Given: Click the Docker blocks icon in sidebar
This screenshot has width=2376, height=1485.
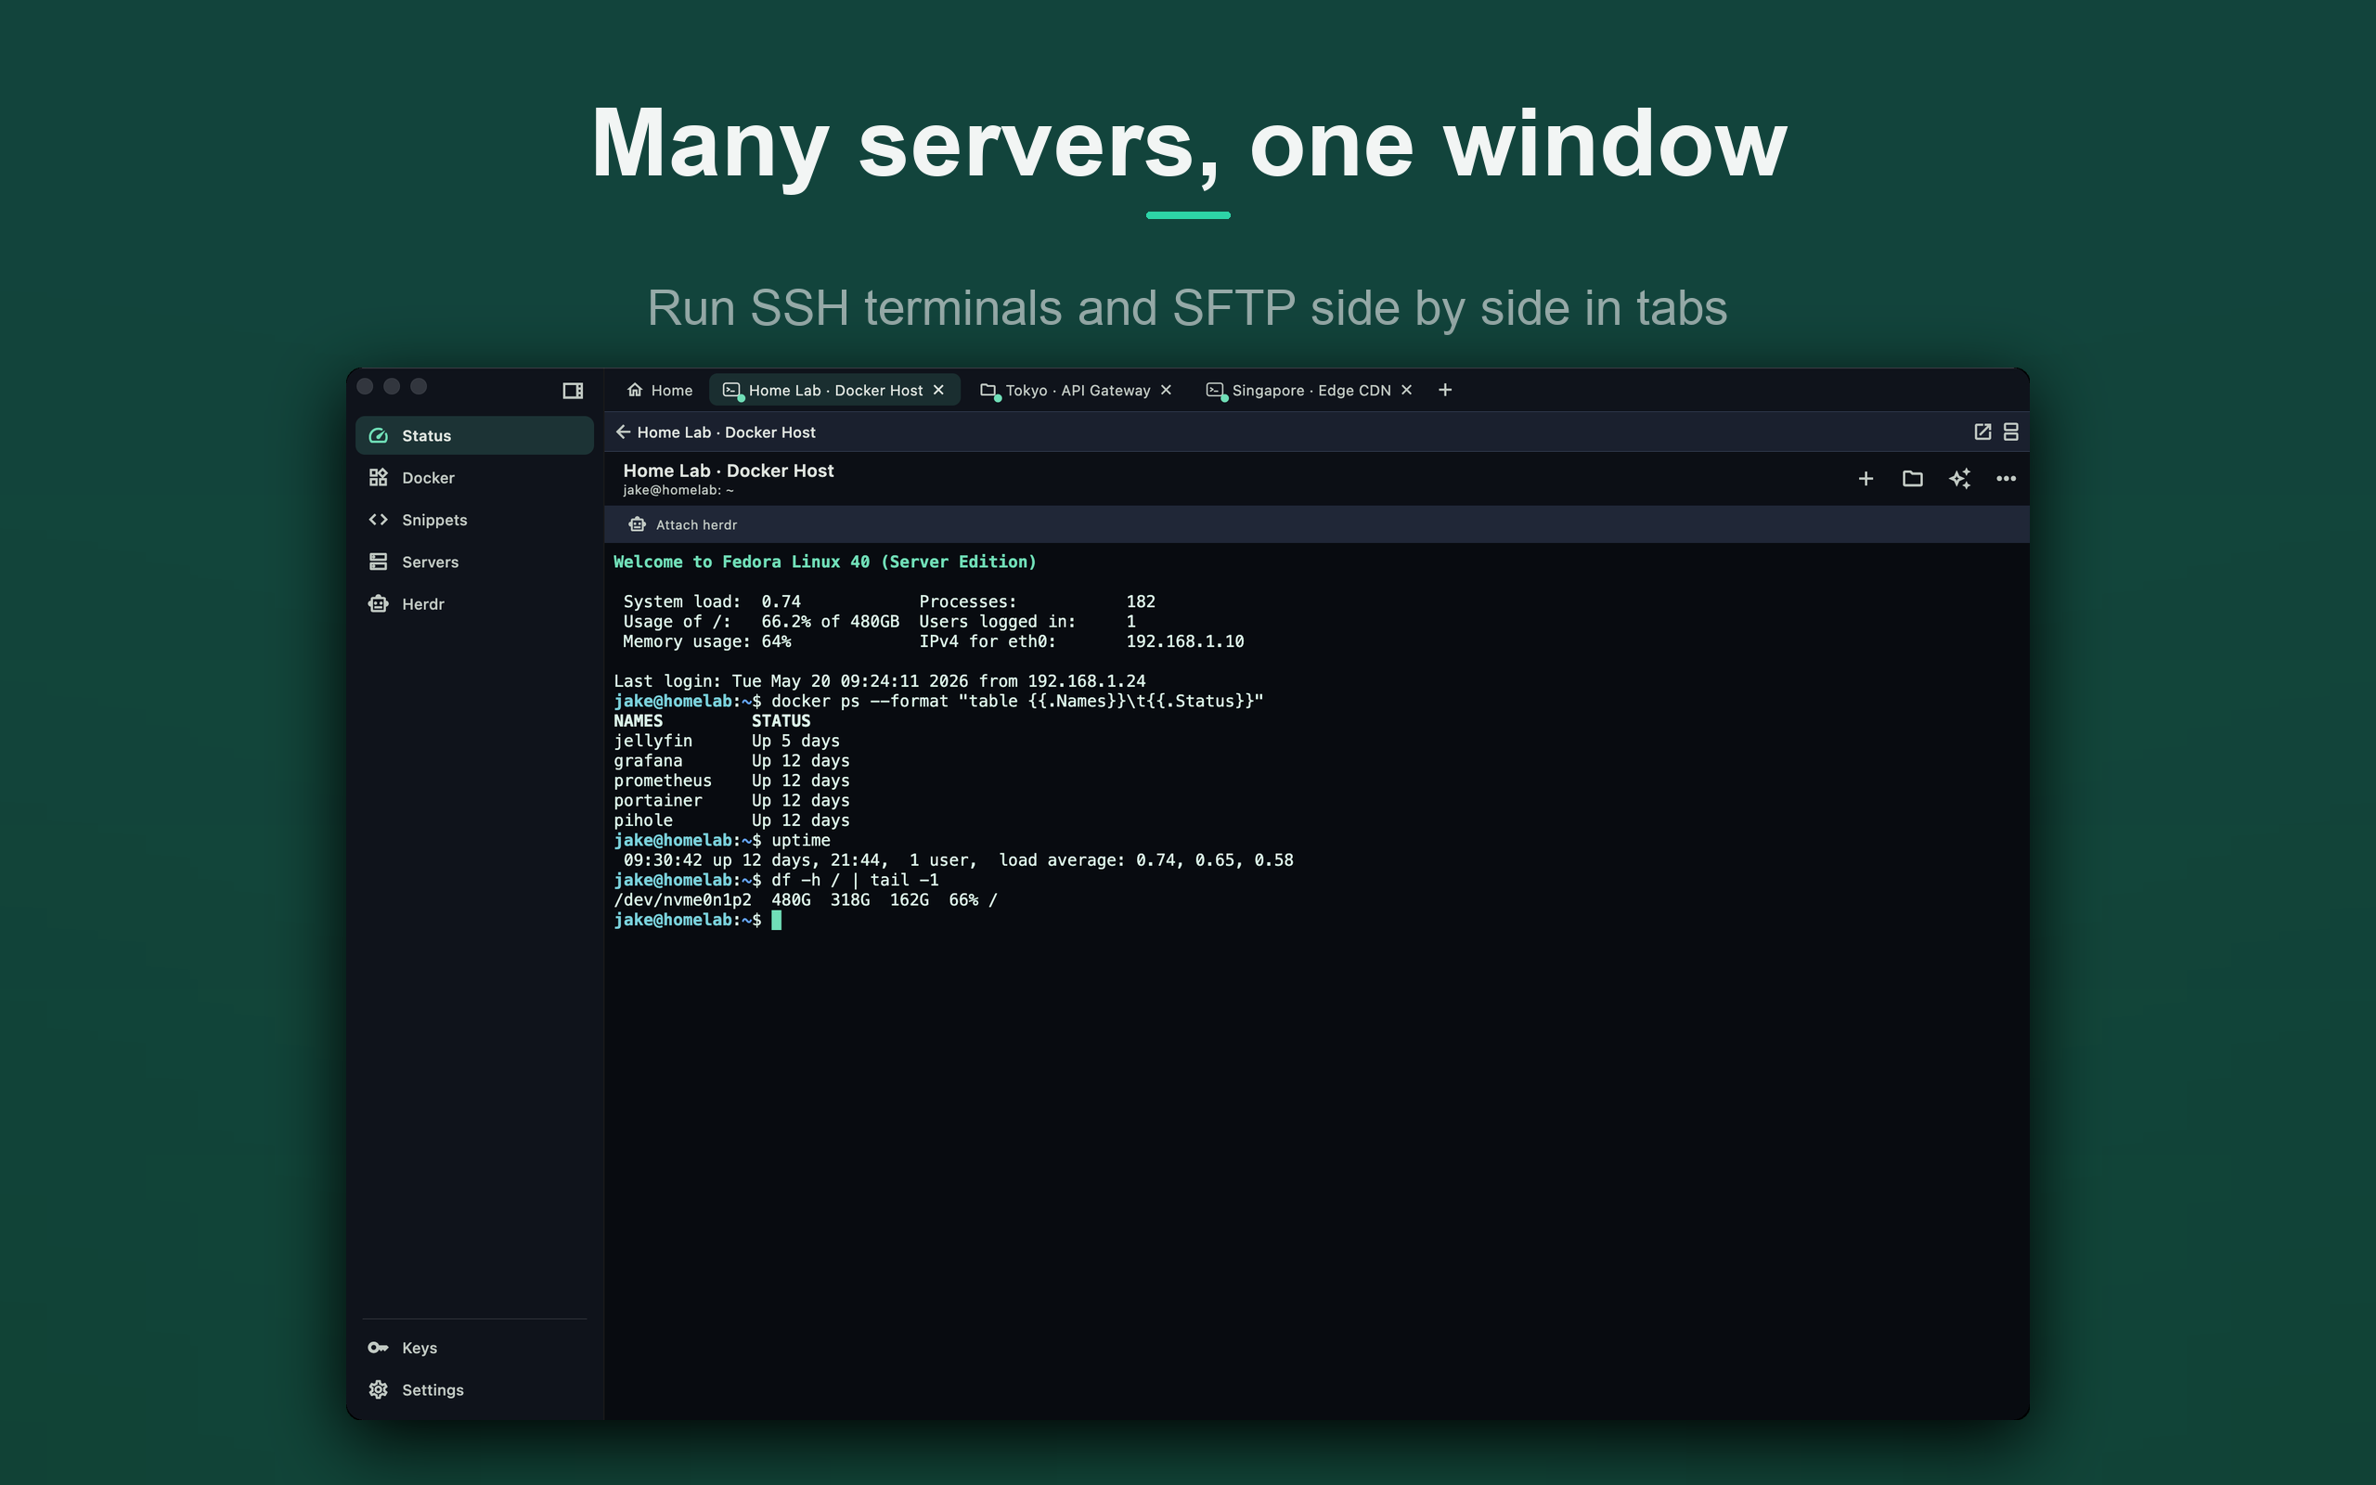Looking at the screenshot, I should pos(378,477).
